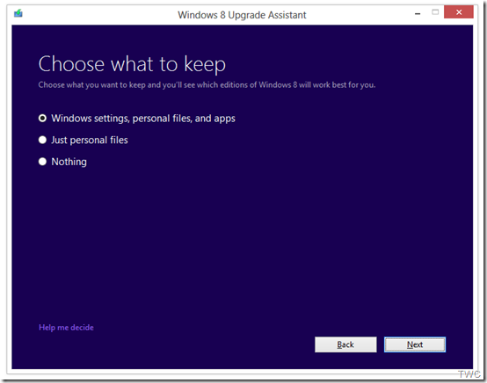The image size is (487, 383).
Task: Close the Windows 8 Upgrade Assistant window
Action: [x=459, y=12]
